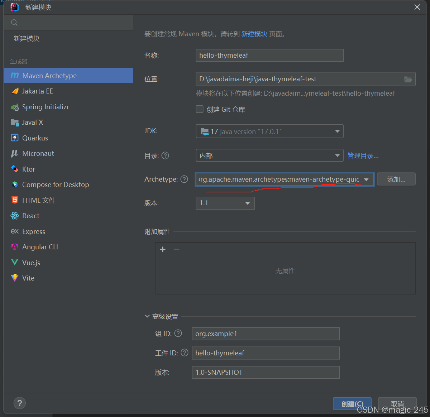Click the minus remove property icon

(177, 249)
